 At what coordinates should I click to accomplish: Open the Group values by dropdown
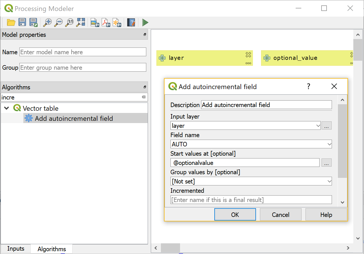point(329,182)
